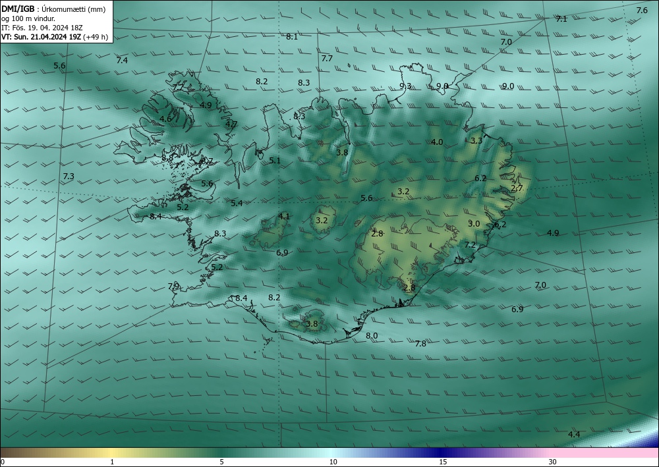Click the map value 4.1

pyautogui.click(x=284, y=217)
